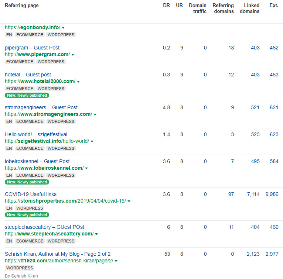Visit the szigetfestival.info/hello-world/ URL

(47, 141)
